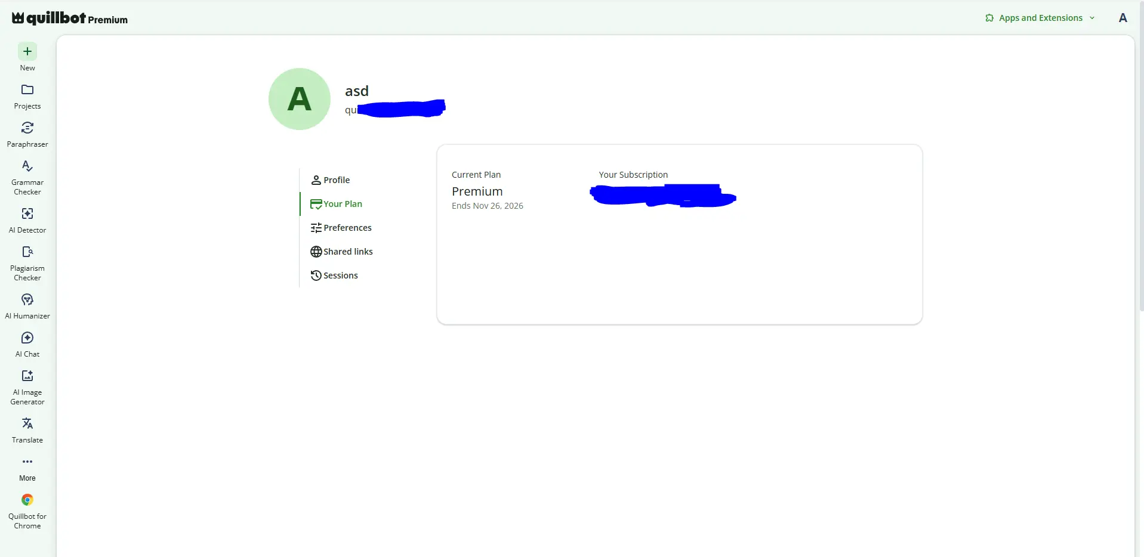Image resolution: width=1144 pixels, height=557 pixels.
Task: Click the Premium badge next to logo
Action: (x=108, y=20)
